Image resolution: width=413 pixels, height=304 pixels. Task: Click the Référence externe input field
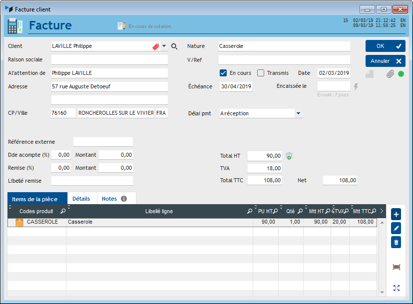point(103,142)
